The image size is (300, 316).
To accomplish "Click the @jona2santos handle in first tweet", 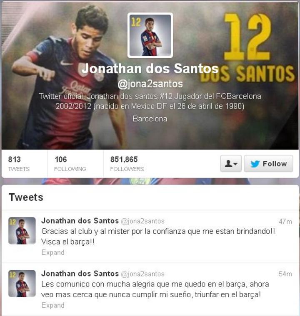I will [x=142, y=221].
